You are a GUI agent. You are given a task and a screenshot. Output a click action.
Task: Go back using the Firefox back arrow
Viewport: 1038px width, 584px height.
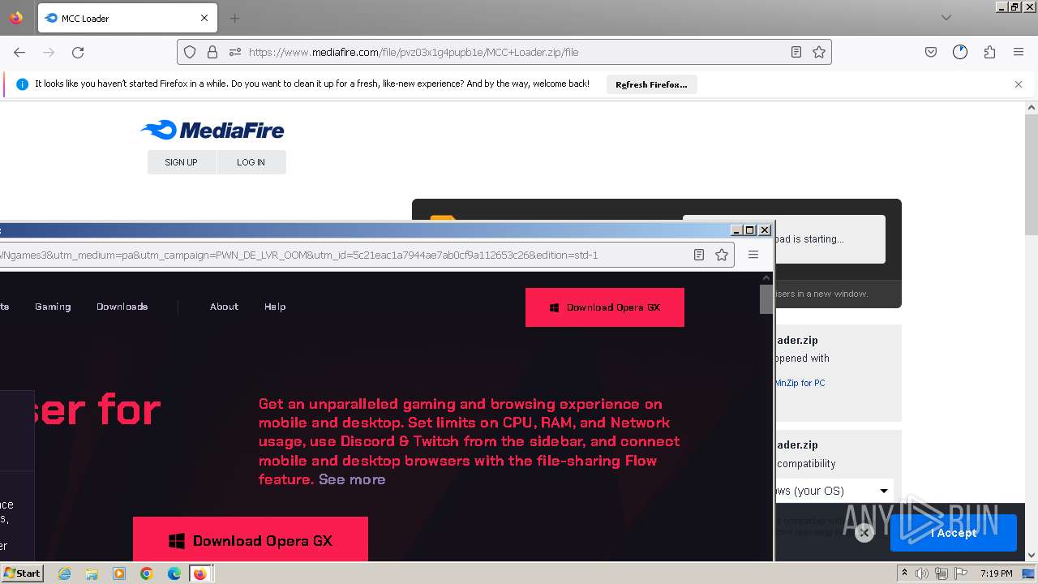[x=19, y=52]
